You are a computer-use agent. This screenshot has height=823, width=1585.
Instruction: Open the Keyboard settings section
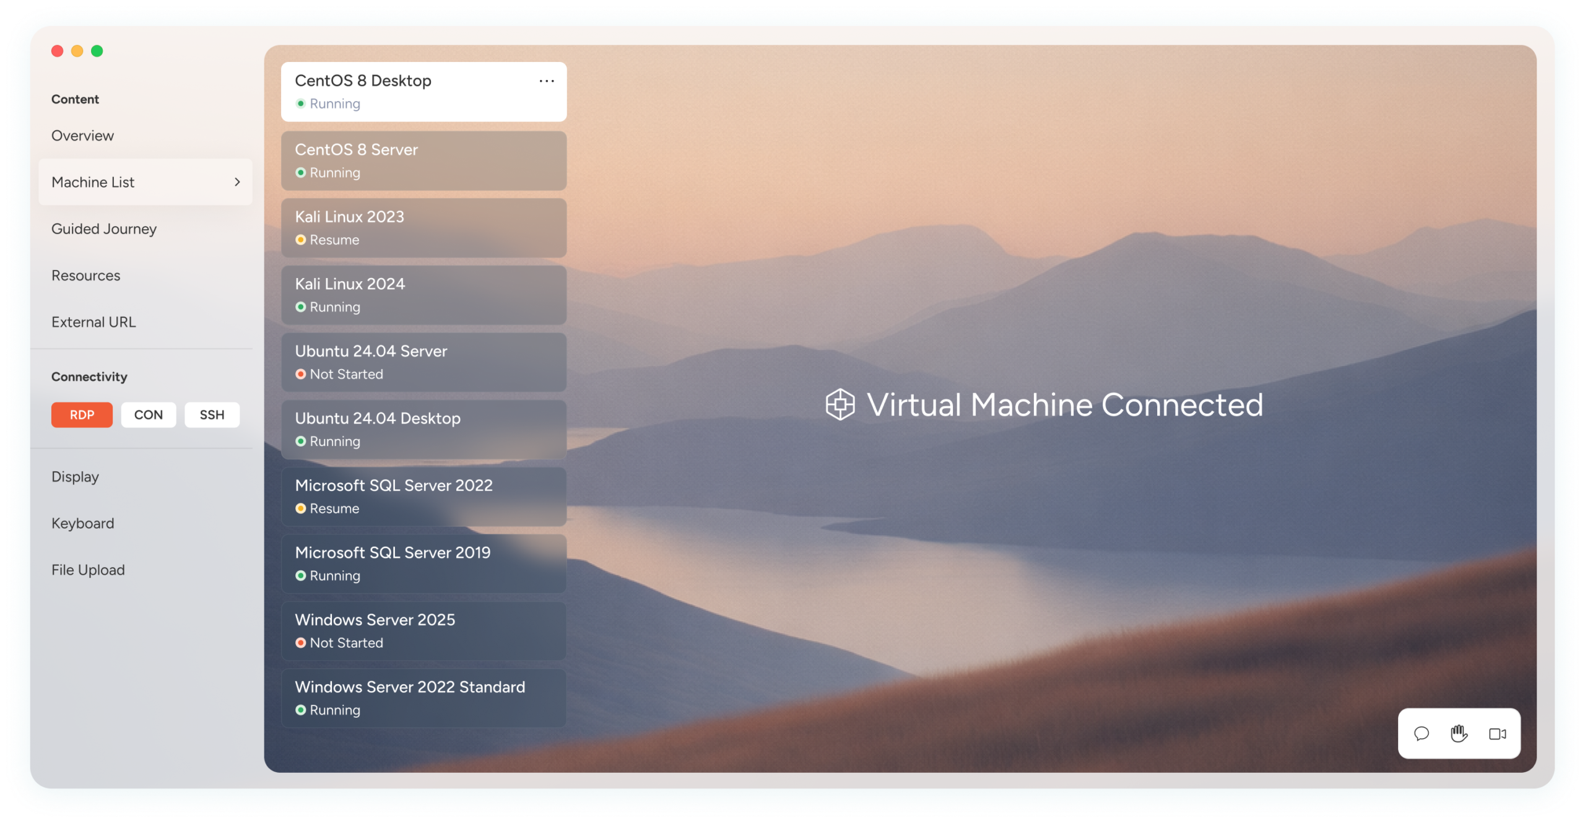(82, 523)
